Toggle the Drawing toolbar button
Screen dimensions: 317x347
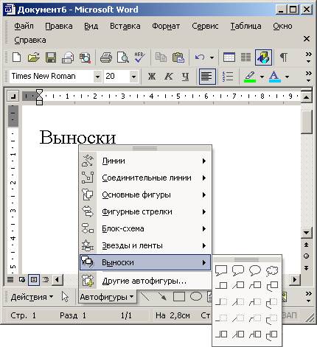263,57
